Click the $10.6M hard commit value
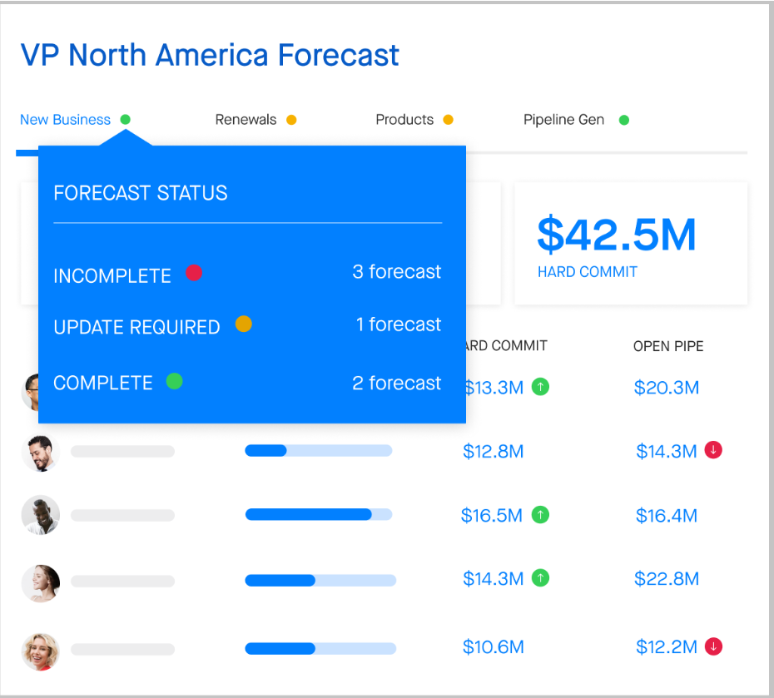 point(494,647)
